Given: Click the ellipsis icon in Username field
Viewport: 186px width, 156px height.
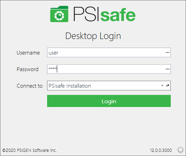Looking at the screenshot, I should tap(168, 52).
